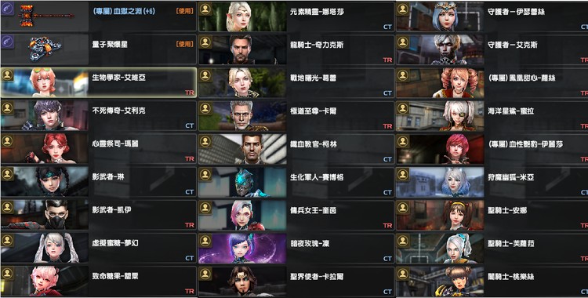The image size is (588, 298).
Task: Pick the 致命糖果-罌粟 character row
Action: [x=99, y=281]
